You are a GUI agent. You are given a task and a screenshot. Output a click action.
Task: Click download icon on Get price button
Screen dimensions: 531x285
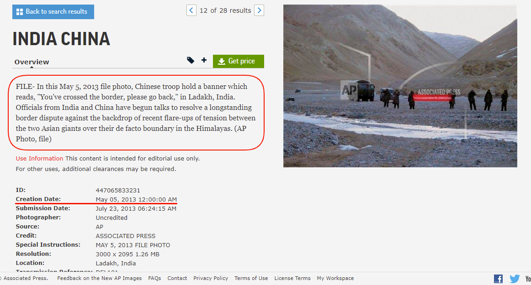tap(222, 61)
